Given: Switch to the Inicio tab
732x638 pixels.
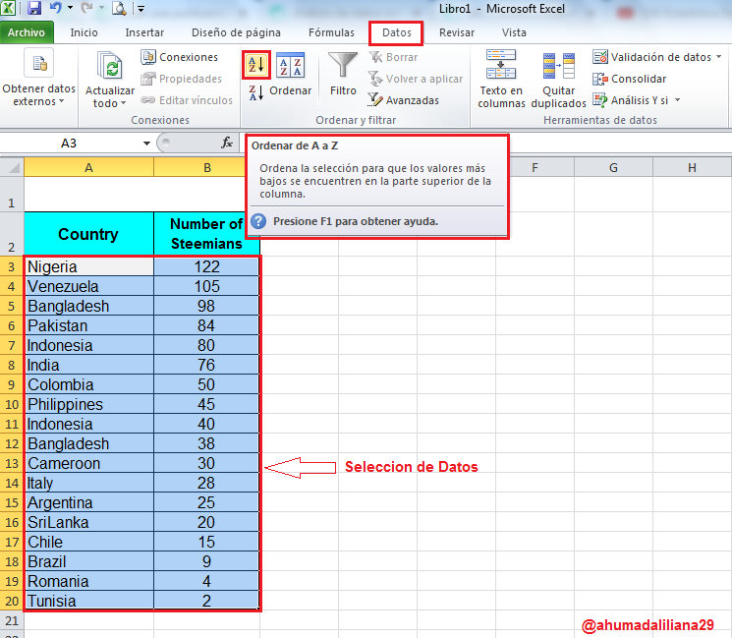Looking at the screenshot, I should (84, 32).
